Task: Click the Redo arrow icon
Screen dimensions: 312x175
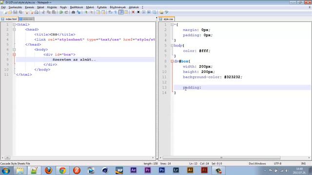Action: (x=66, y=12)
